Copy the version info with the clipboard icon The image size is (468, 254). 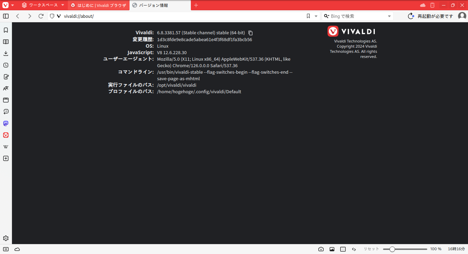pyautogui.click(x=250, y=33)
